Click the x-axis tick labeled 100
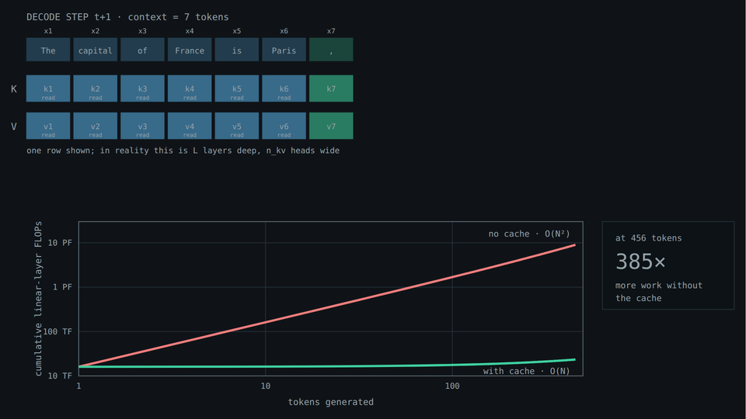The image size is (746, 419). 452,386
